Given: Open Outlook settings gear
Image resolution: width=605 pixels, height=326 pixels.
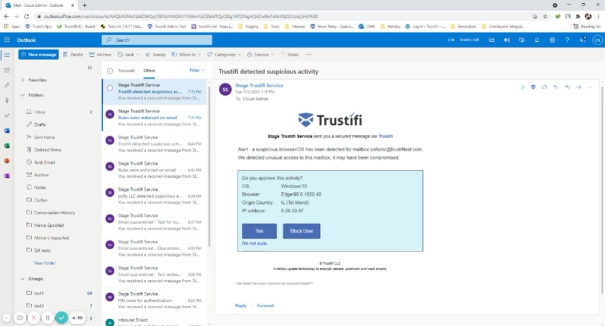Looking at the screenshot, I should [552, 40].
